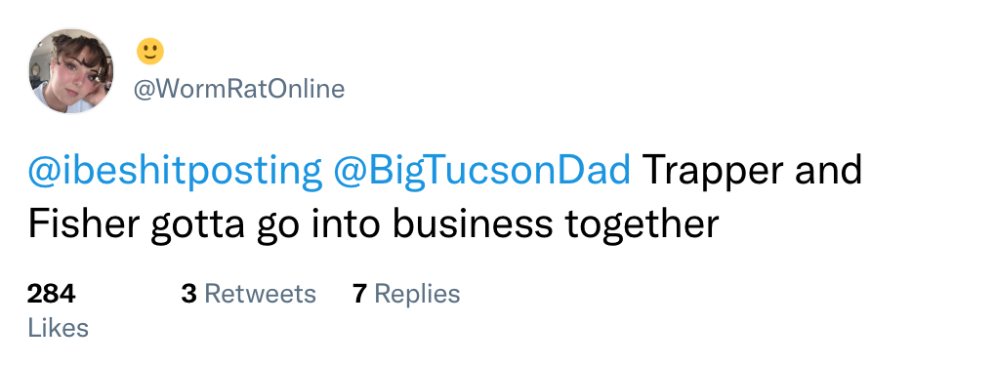
Task: Open the 7 Replies list
Action: pos(407,295)
